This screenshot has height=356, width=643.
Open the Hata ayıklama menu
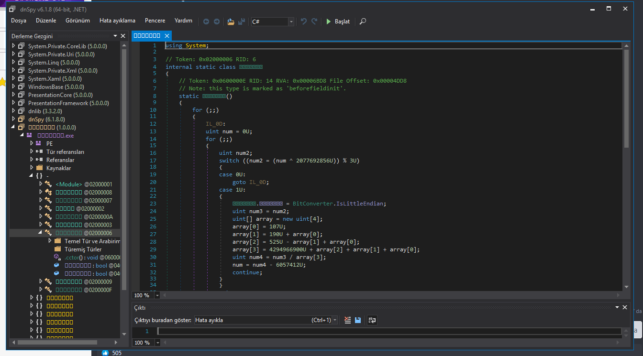click(117, 21)
